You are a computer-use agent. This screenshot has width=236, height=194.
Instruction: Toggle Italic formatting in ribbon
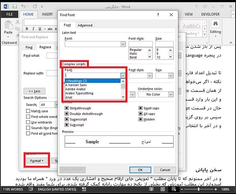pyautogui.click(x=33, y=29)
